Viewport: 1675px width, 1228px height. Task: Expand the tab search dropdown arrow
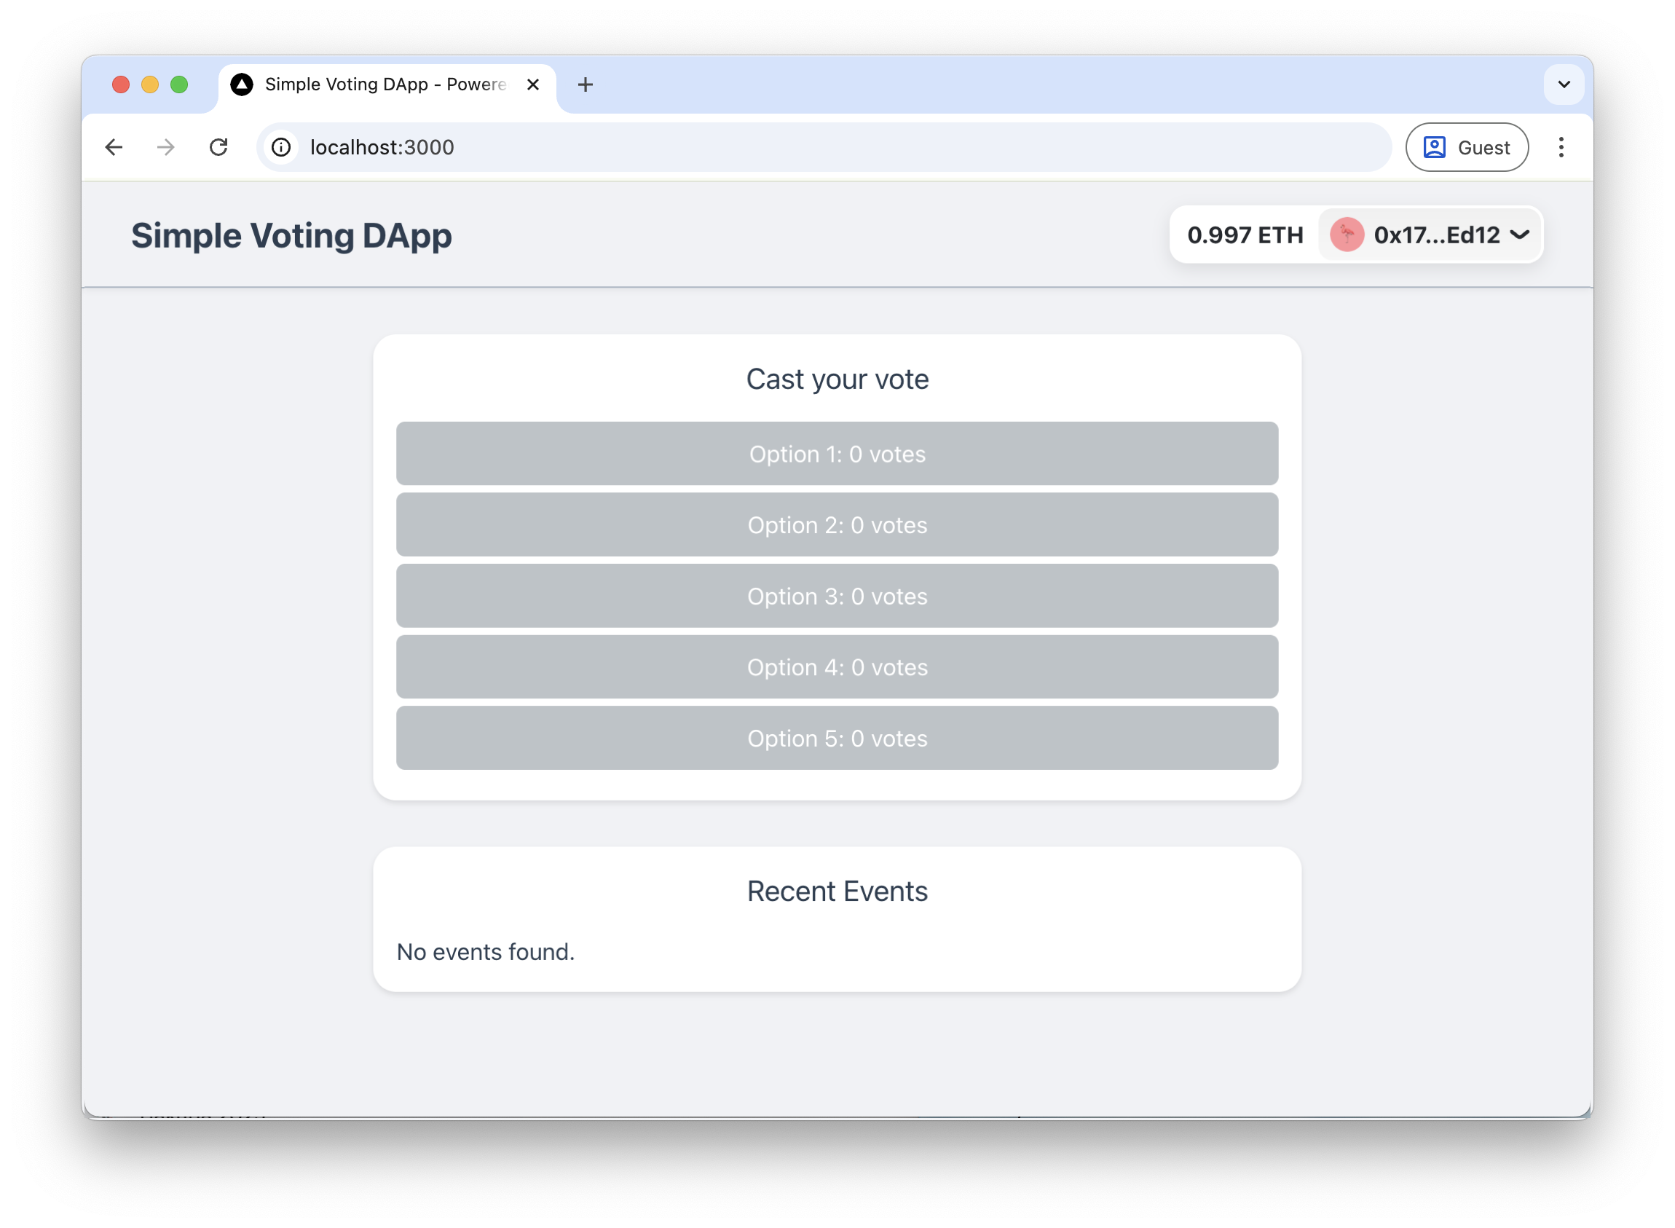[1564, 84]
